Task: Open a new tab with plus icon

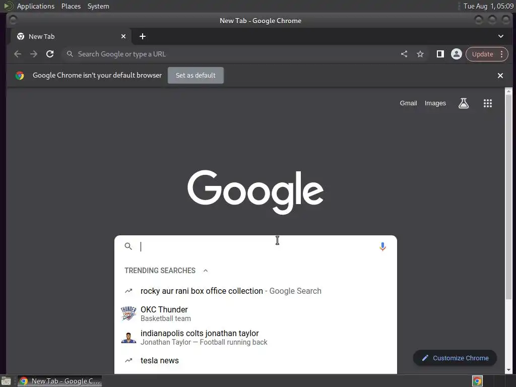Action: [143, 36]
